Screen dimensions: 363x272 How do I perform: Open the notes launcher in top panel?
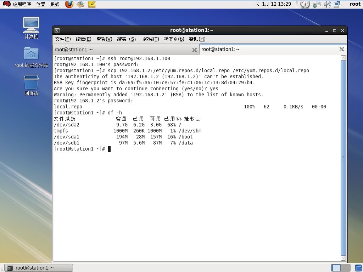click(92, 4)
